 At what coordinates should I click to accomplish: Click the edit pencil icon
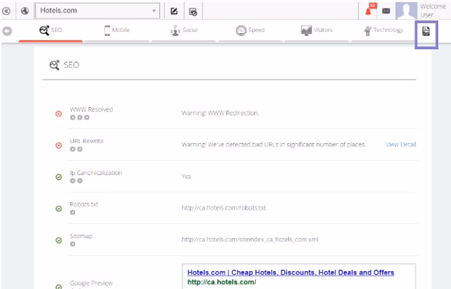[x=175, y=11]
